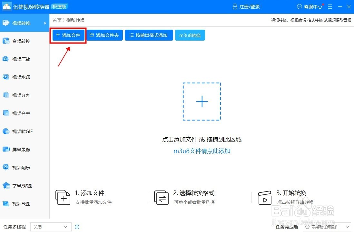
Task: Open the 视频合并 sidebar section
Action: 25,113
